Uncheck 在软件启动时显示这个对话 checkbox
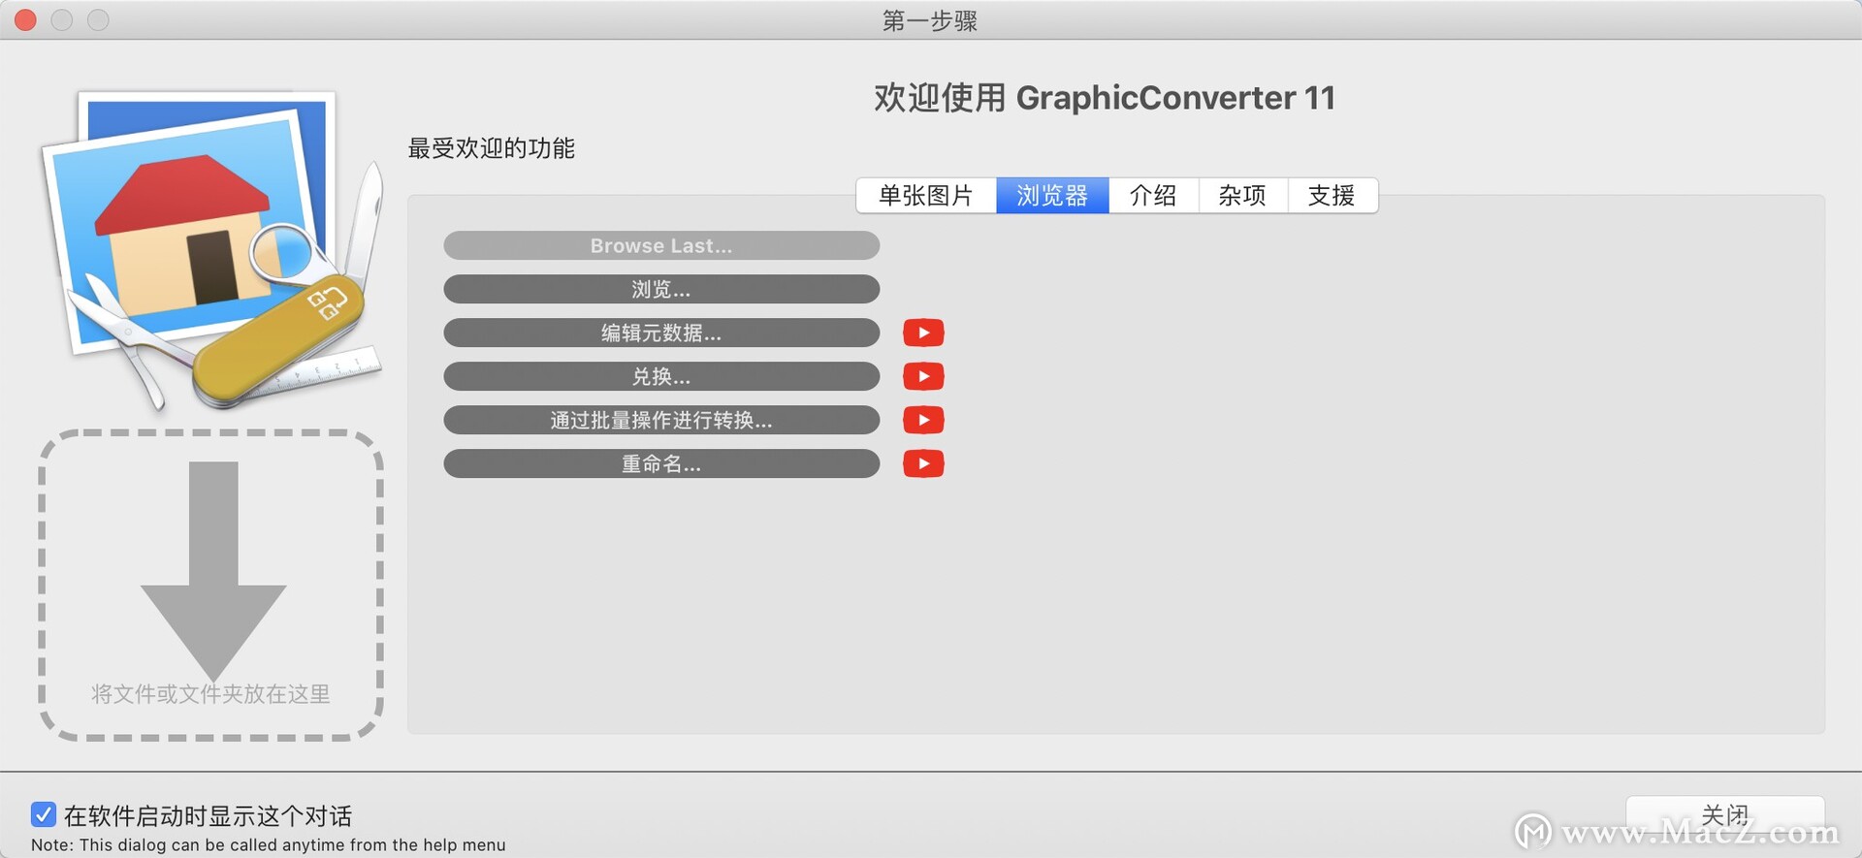This screenshot has height=858, width=1862. 44,814
